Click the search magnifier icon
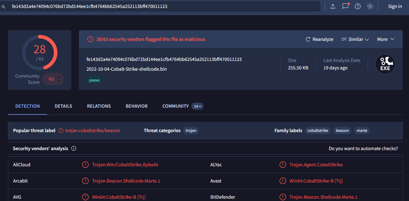 [4, 7]
